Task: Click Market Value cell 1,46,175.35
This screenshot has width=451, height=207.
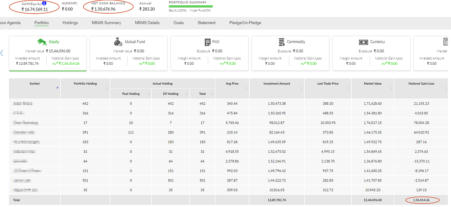Action: (373, 133)
